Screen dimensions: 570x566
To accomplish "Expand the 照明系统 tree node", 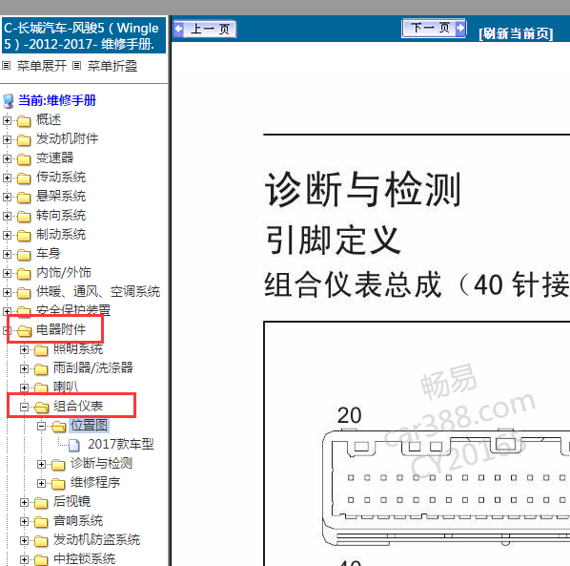I will pos(25,349).
